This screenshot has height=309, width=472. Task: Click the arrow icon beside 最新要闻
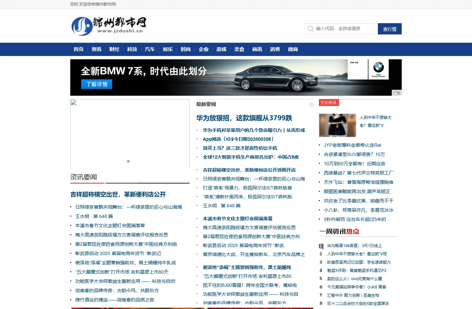pyautogui.click(x=312, y=105)
